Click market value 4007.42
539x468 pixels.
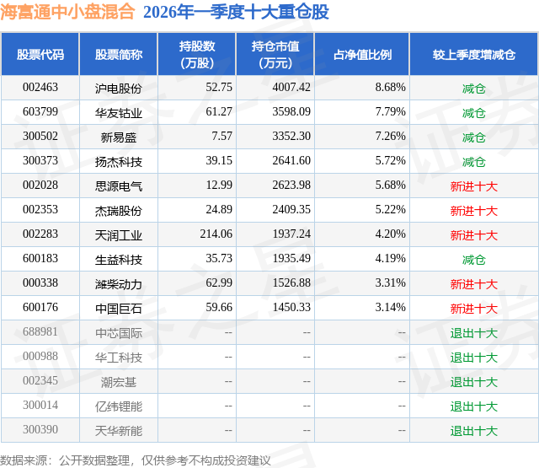click(291, 88)
